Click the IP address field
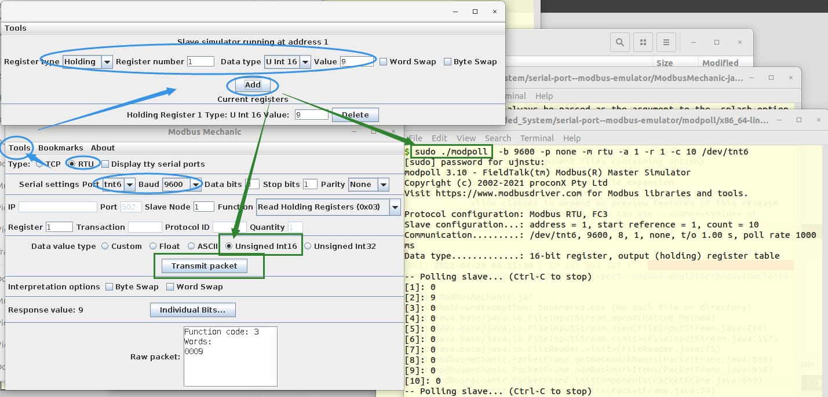This screenshot has width=828, height=397. pos(58,207)
